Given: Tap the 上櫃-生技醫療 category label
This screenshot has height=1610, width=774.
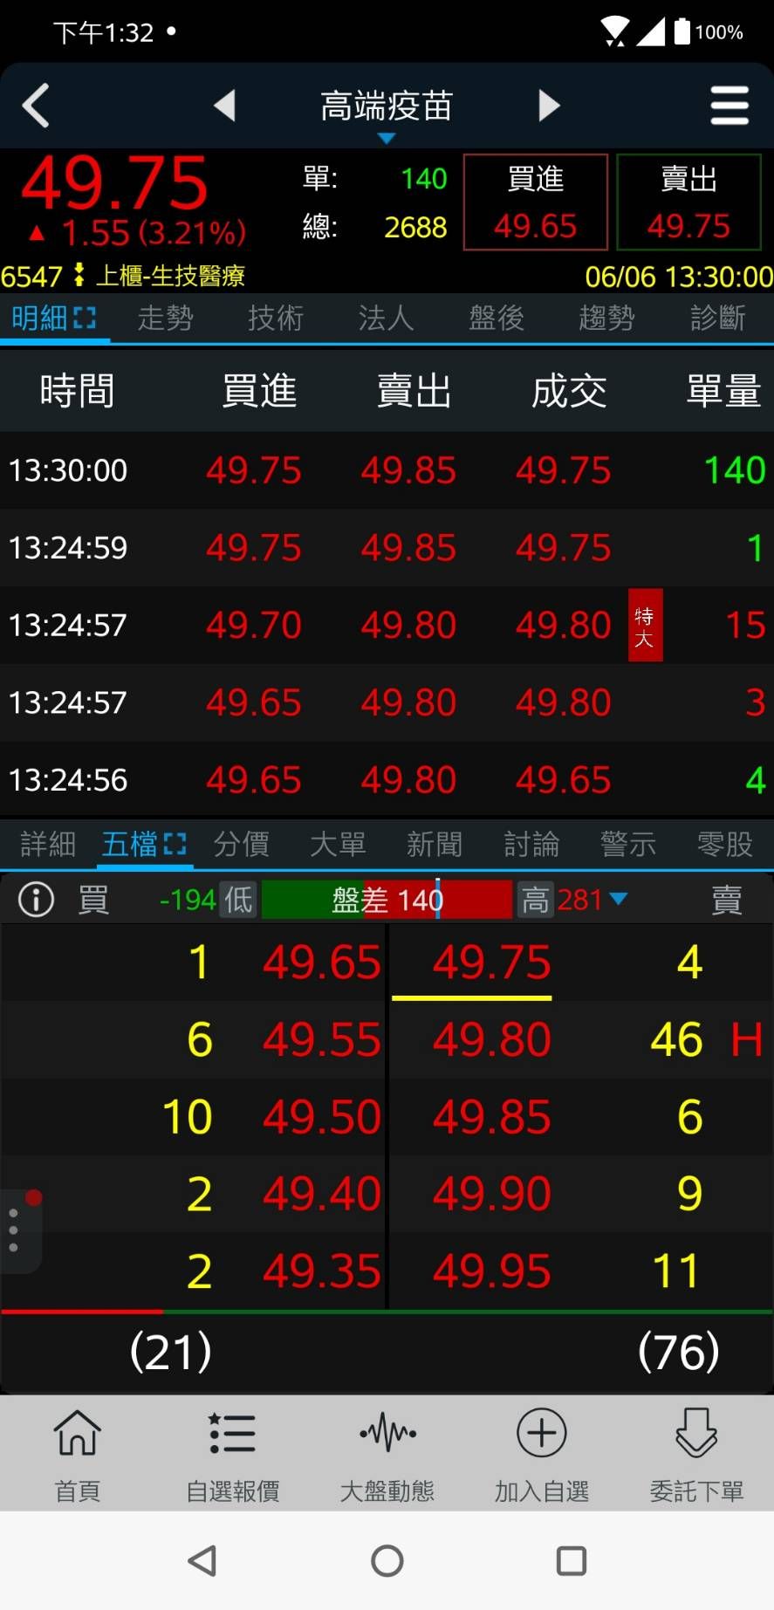Looking at the screenshot, I should [170, 276].
